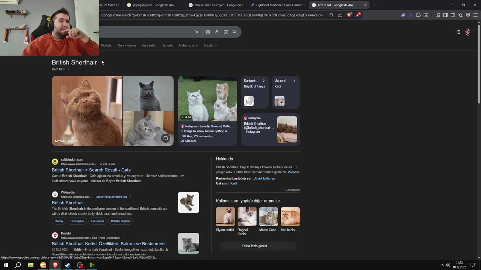Click Geri bildirim feedback link
Screen dimensions: 481x270
(293, 190)
